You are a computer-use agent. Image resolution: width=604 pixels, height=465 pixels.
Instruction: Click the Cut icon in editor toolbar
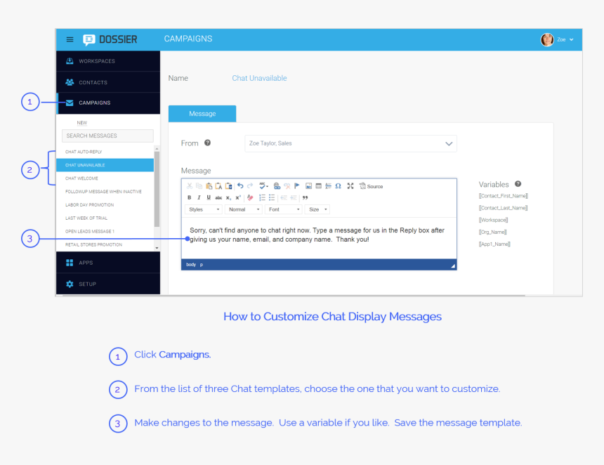[x=190, y=186]
